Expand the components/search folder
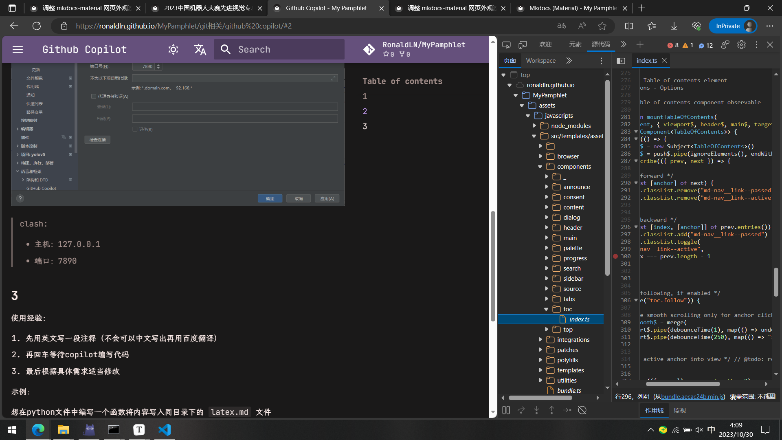 point(547,268)
